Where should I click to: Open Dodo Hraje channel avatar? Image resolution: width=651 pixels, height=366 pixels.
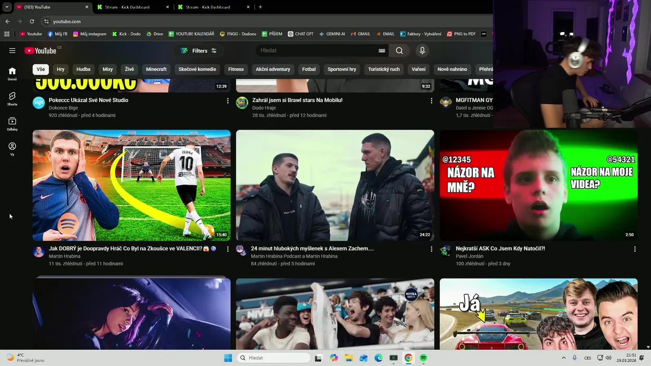coord(242,103)
